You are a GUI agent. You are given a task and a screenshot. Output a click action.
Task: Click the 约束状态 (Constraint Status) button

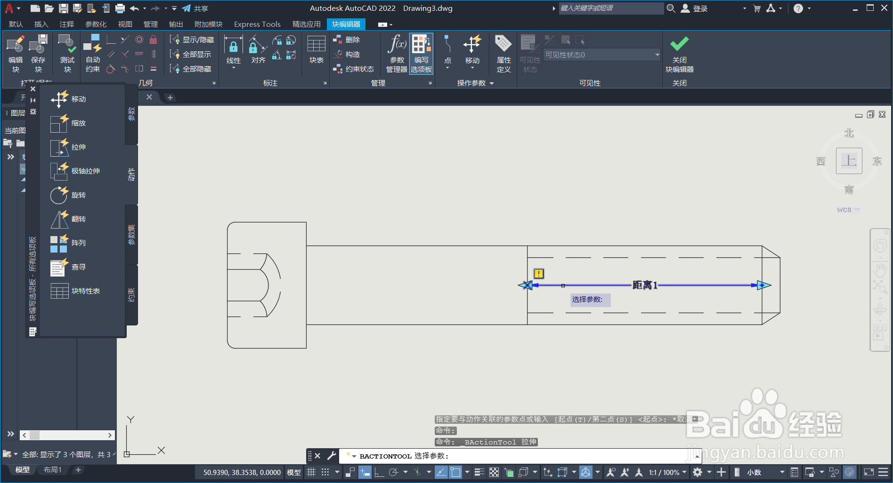pyautogui.click(x=354, y=69)
